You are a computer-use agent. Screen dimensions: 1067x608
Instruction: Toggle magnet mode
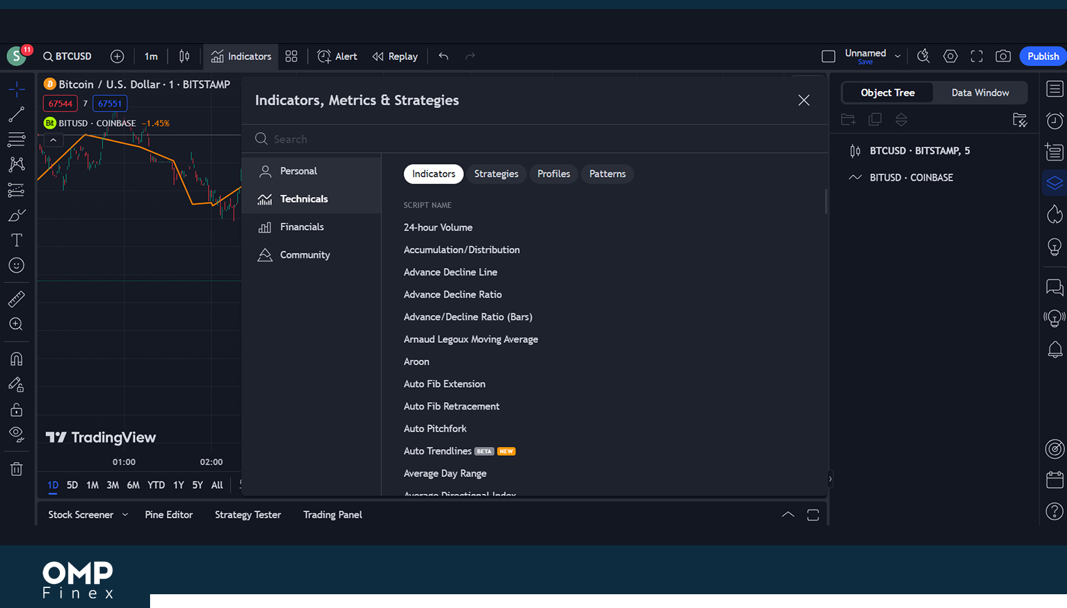[x=17, y=359]
